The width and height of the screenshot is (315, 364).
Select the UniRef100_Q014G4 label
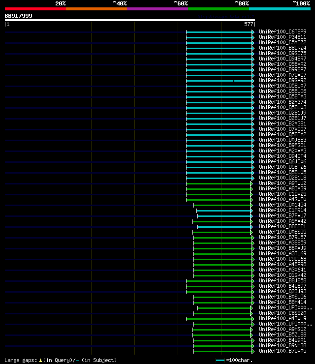pyautogui.click(x=283, y=205)
